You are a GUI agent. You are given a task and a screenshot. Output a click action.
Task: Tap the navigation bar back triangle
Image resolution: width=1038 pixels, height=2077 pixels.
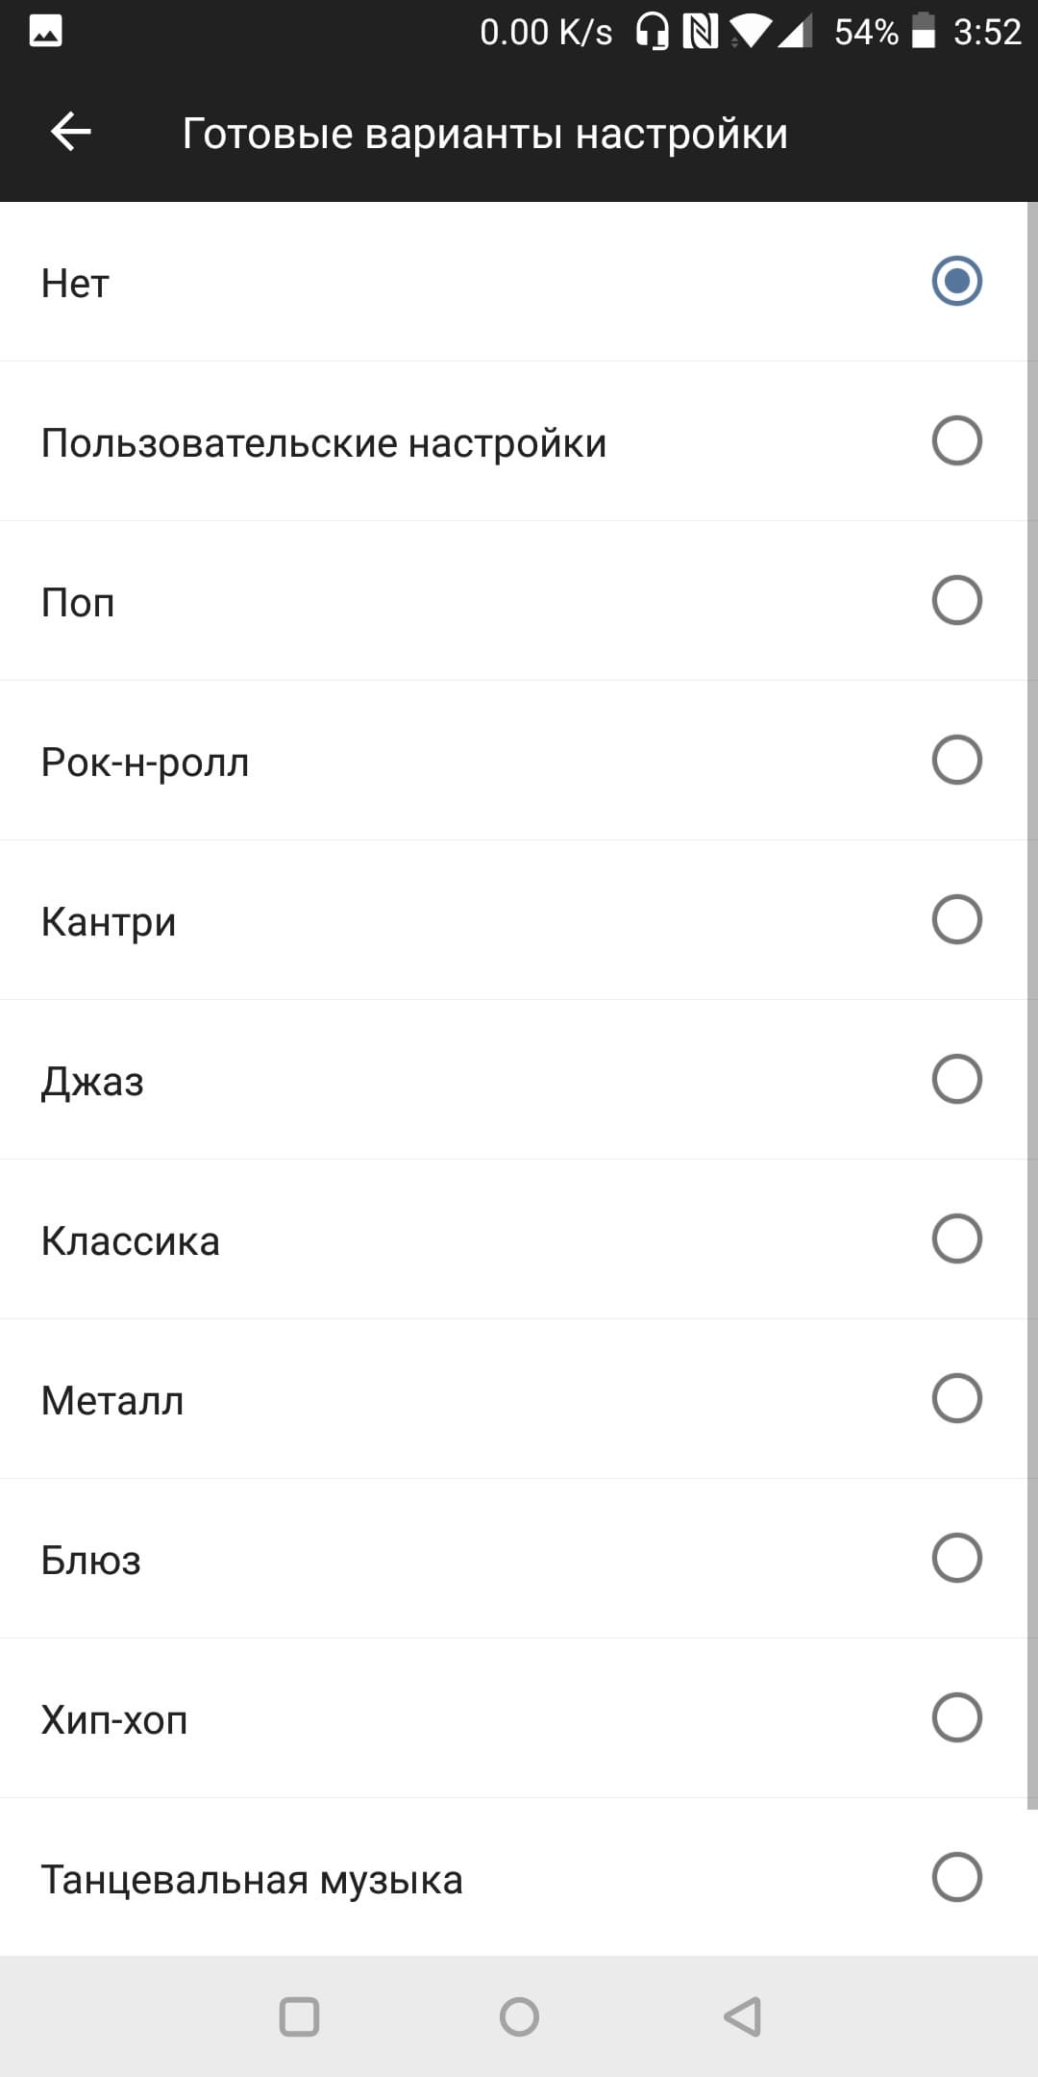point(743,2016)
